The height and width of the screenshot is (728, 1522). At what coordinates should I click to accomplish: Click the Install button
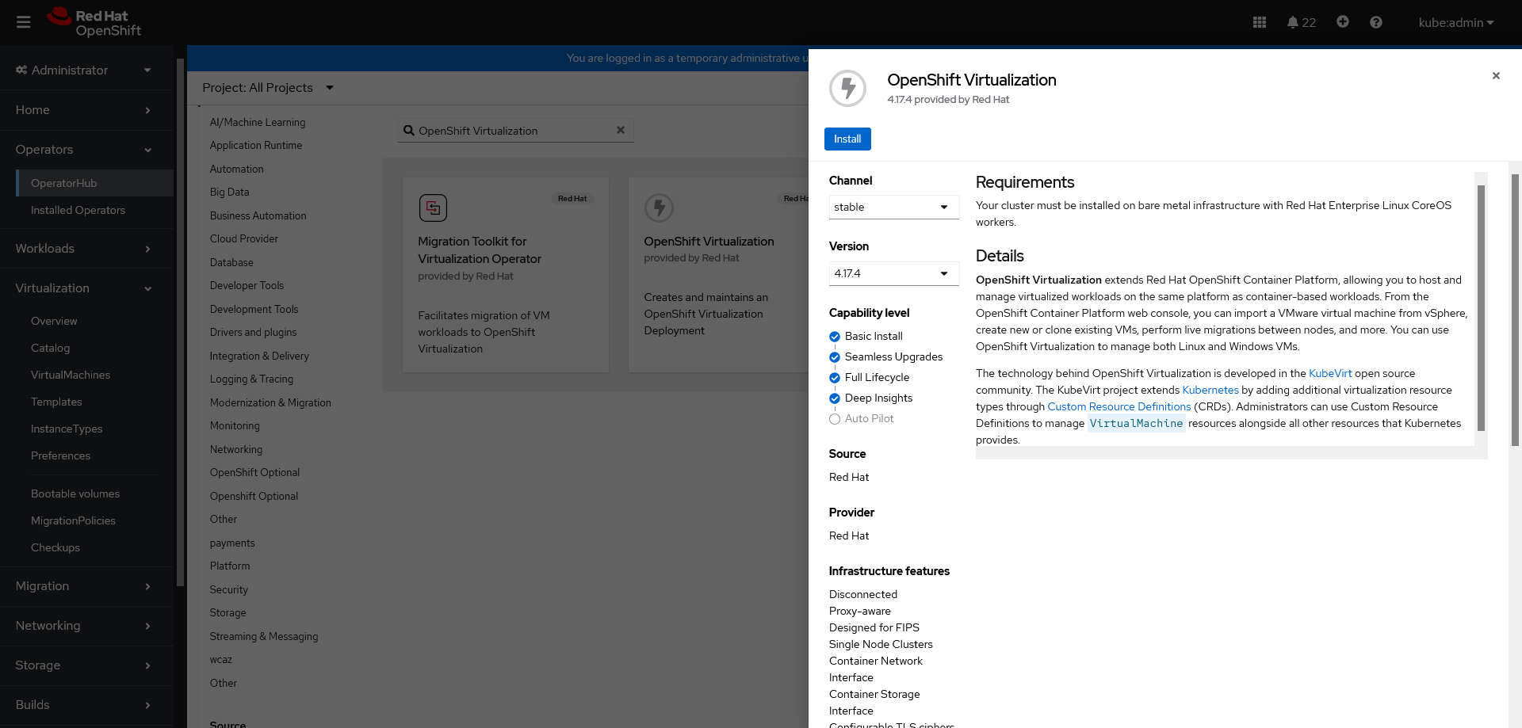pos(847,139)
